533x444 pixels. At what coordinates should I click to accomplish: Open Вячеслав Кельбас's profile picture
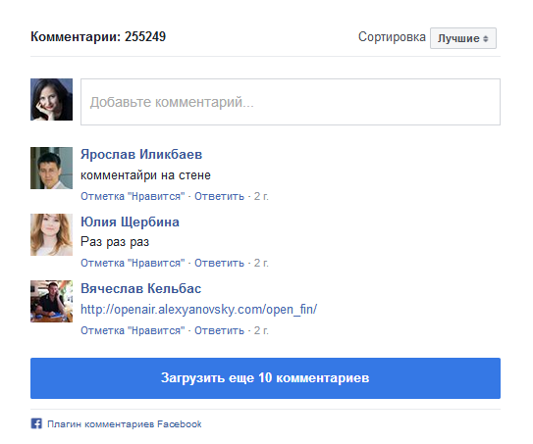click(x=51, y=301)
